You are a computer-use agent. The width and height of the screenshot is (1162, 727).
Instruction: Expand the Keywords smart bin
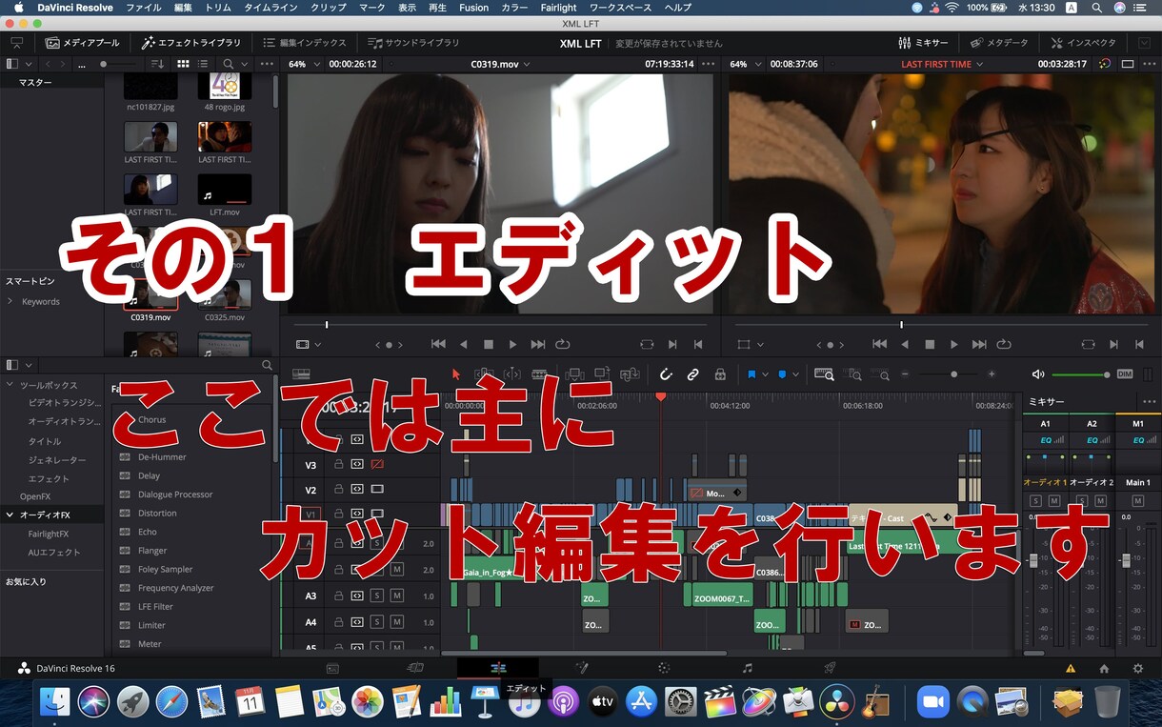10,301
